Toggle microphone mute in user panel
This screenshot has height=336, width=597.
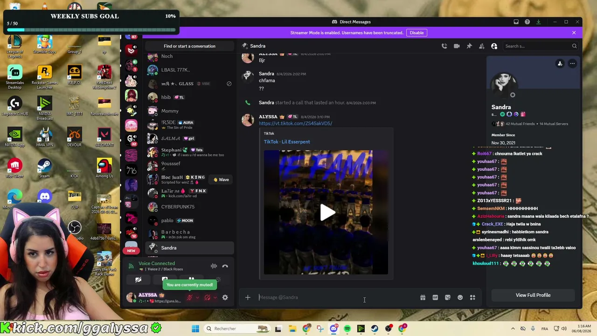tap(189, 297)
